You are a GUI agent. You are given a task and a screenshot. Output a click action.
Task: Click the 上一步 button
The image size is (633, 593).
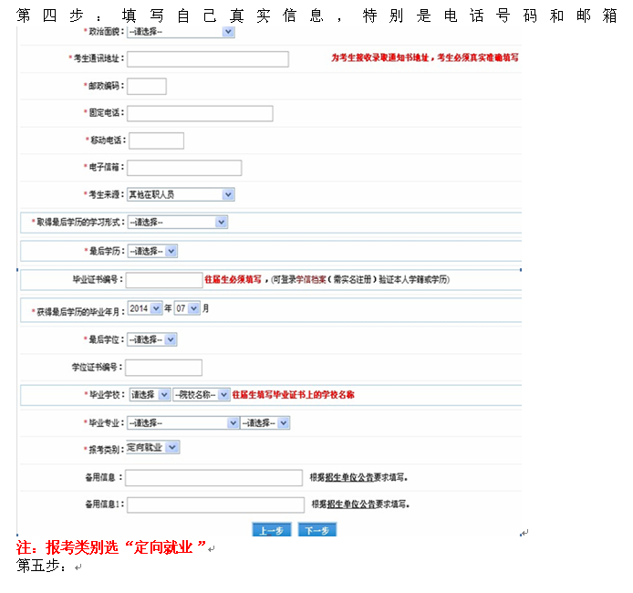click(270, 531)
